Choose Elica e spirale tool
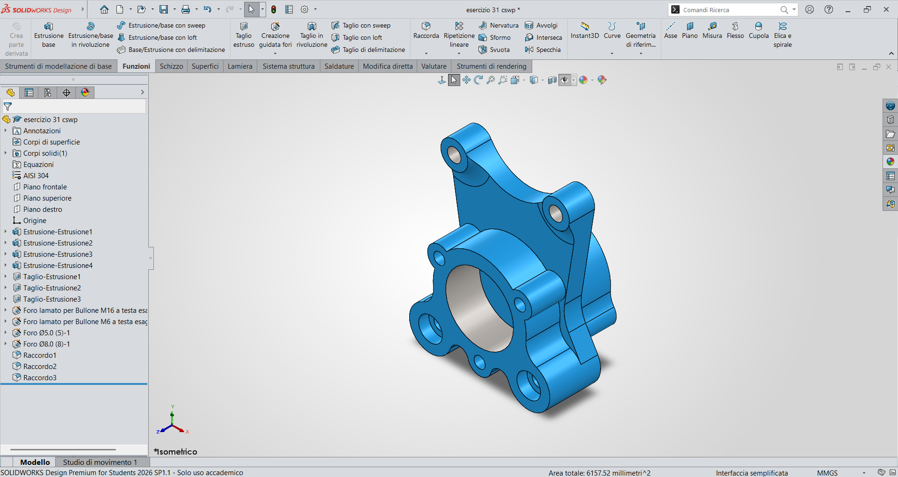This screenshot has height=477, width=898. tap(782, 35)
